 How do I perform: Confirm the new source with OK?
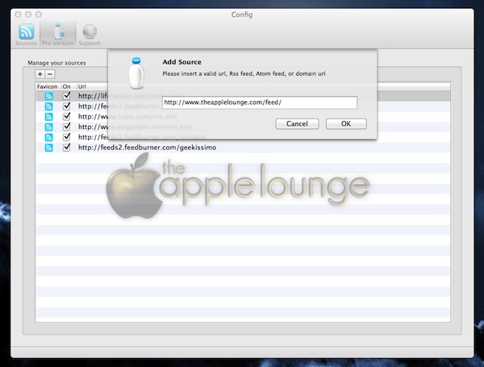pos(346,123)
